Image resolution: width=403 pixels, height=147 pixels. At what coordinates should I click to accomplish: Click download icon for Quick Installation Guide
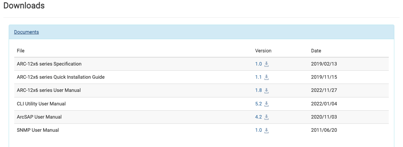click(266, 77)
